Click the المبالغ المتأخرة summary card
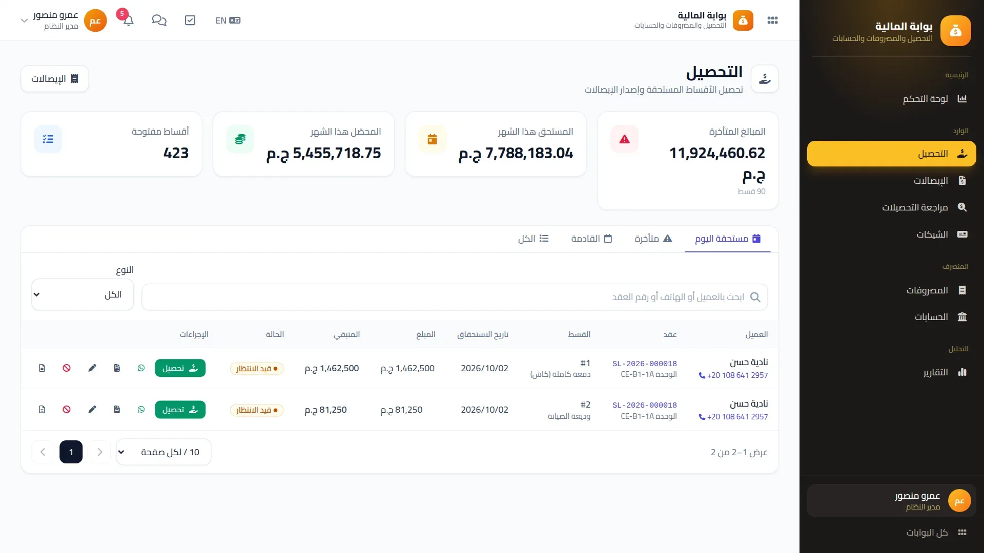This screenshot has height=553, width=984. click(x=688, y=161)
